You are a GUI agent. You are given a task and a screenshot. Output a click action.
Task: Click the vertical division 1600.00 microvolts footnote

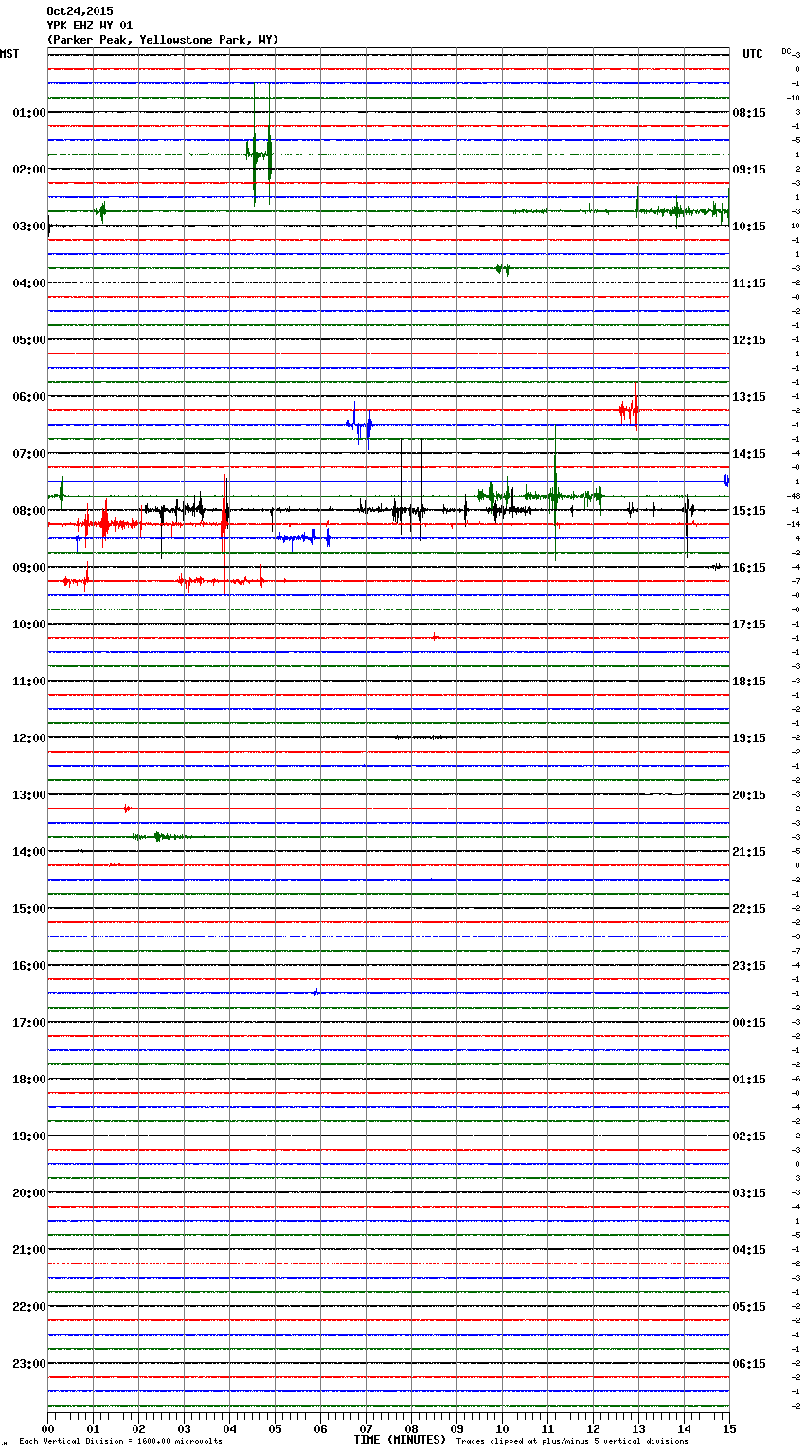120,1442
